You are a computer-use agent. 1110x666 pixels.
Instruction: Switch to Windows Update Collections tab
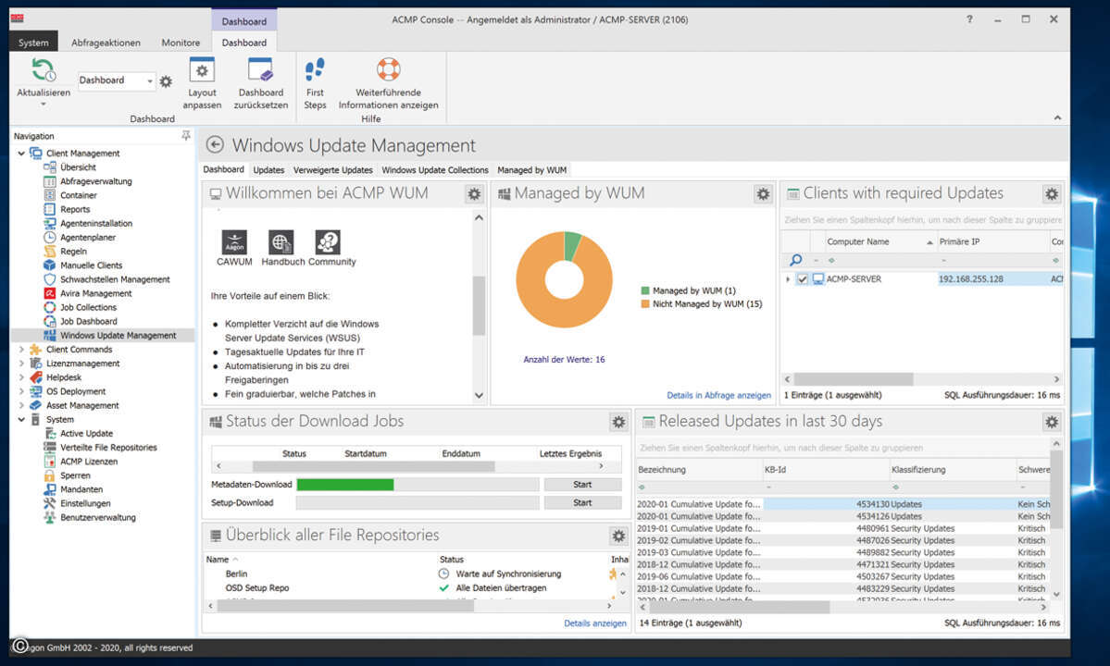[435, 170]
